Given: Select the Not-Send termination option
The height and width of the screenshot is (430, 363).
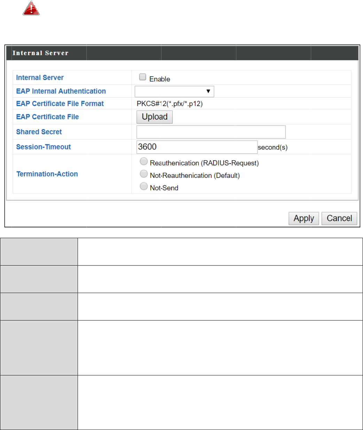Looking at the screenshot, I should click(144, 186).
